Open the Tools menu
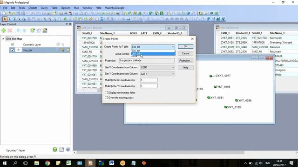Viewport: 298px width, 167px height. pyautogui.click(x=22, y=8)
